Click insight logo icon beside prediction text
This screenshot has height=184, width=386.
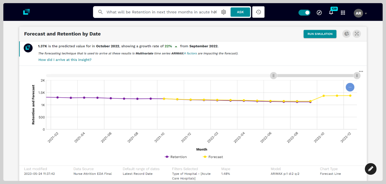point(28,48)
